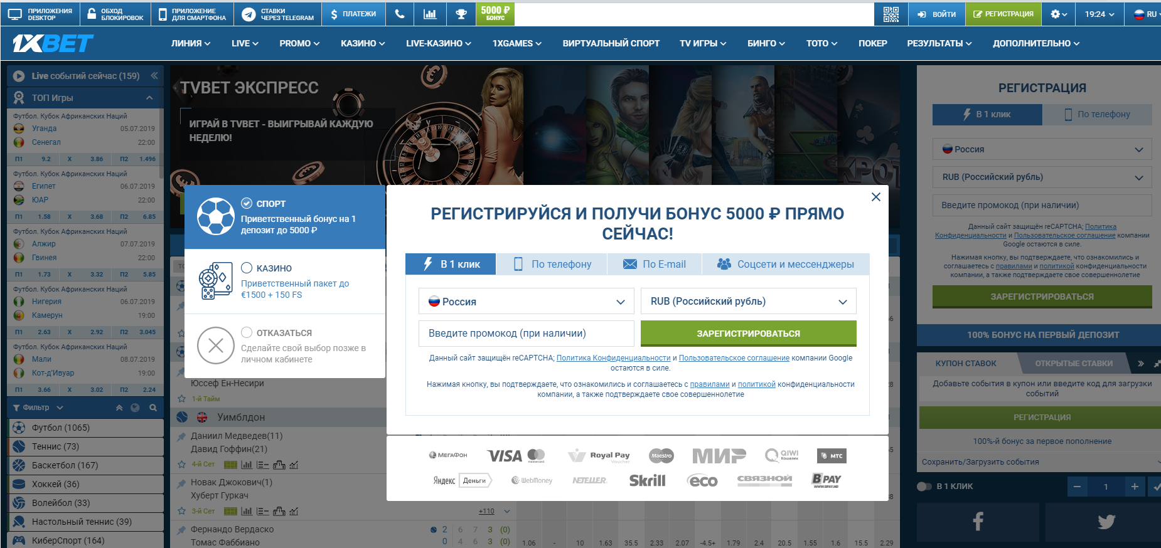The width and height of the screenshot is (1161, 548).
Task: Click the Связной payment logo
Action: click(764, 480)
